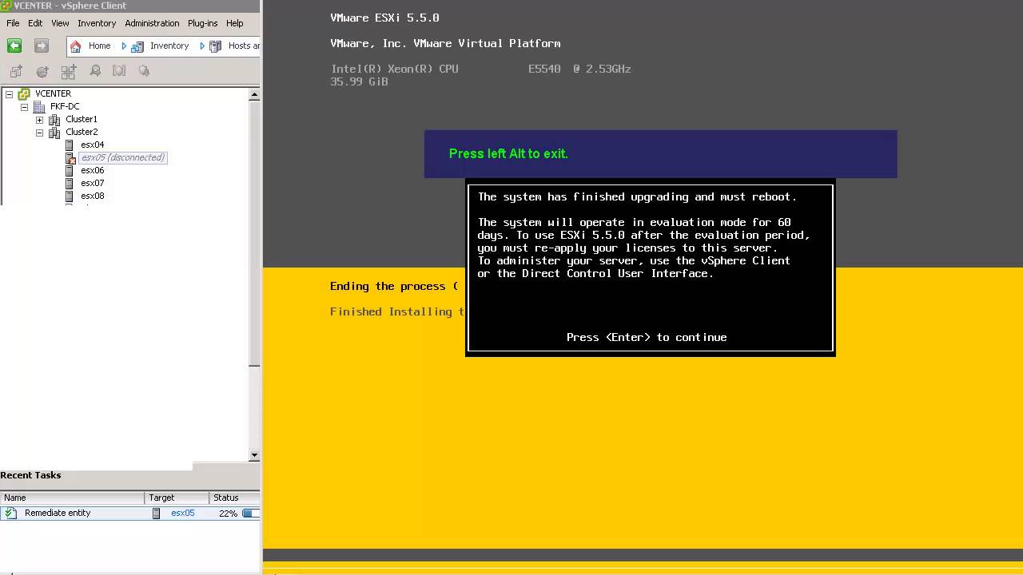Click the Cluster2 cluster icon
The width and height of the screenshot is (1023, 575).
point(54,132)
